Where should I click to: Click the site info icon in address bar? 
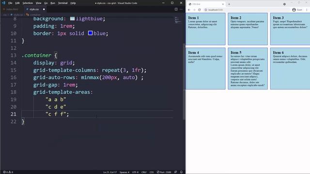[x=206, y=10]
